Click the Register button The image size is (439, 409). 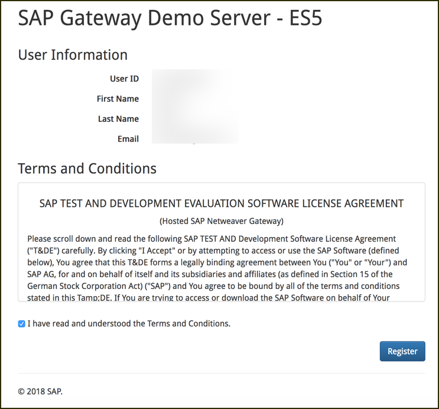(402, 351)
